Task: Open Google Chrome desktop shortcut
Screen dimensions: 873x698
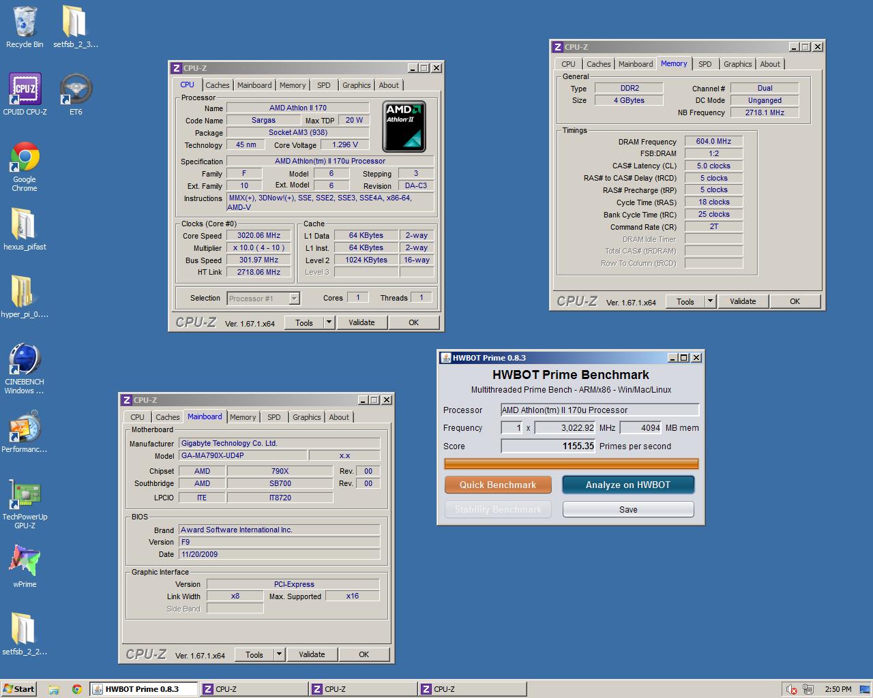Action: point(25,166)
